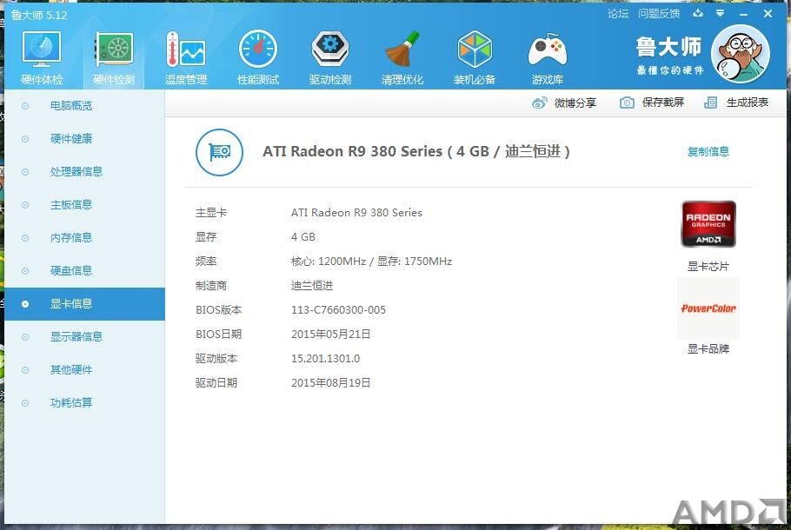Click the radio dot beside 显卡信息

click(25, 304)
